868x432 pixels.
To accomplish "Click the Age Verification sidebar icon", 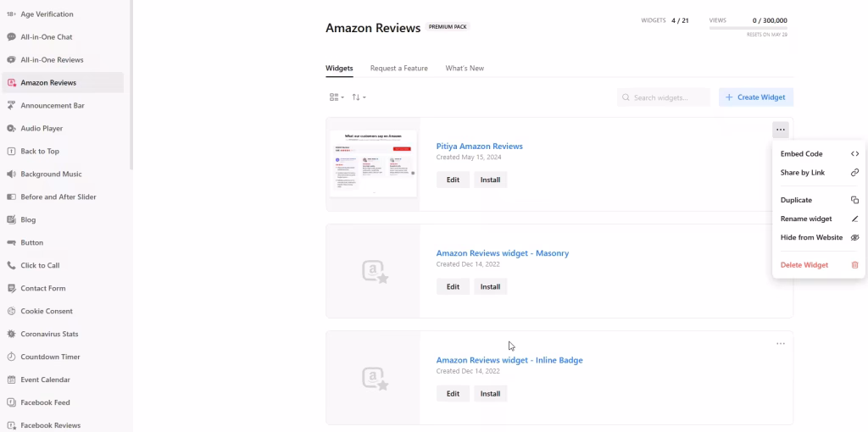I will click(x=11, y=14).
